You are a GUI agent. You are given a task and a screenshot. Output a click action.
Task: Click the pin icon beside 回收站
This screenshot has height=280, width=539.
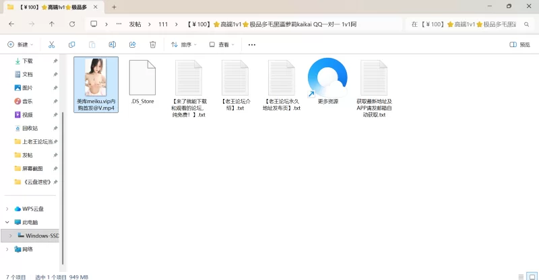click(55, 128)
